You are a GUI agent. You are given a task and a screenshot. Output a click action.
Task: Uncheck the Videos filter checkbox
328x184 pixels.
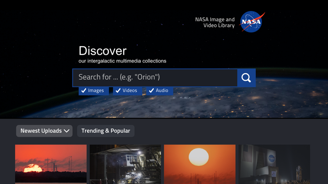click(128, 91)
